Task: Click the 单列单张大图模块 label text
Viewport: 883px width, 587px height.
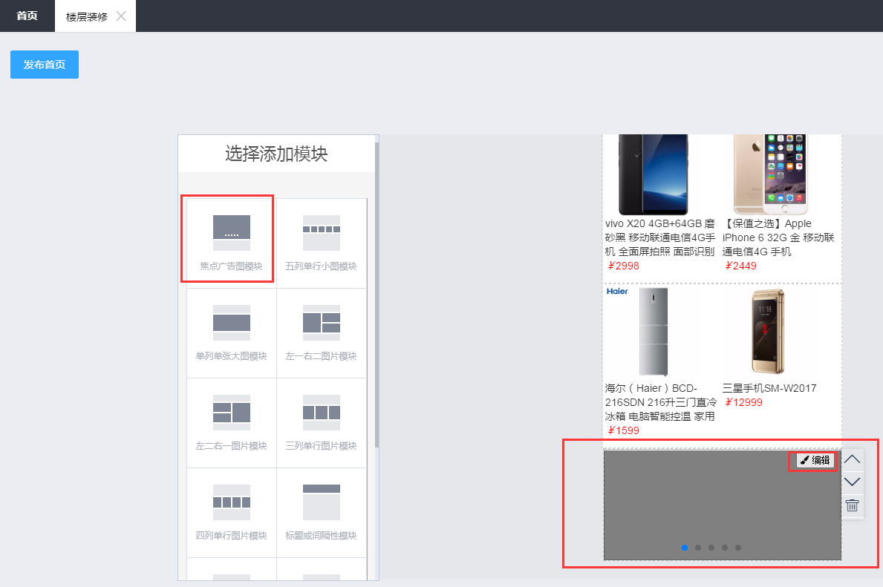Action: click(232, 356)
